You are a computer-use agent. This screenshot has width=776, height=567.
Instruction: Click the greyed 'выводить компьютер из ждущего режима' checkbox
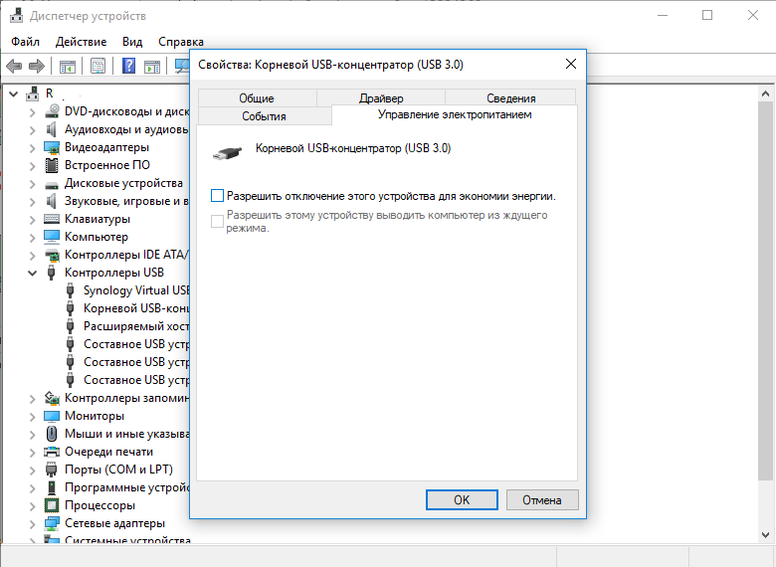tap(217, 221)
